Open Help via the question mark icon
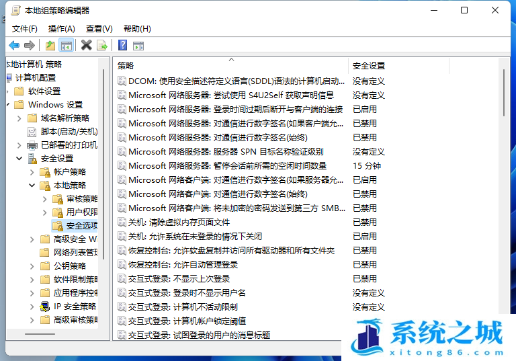 [x=122, y=46]
